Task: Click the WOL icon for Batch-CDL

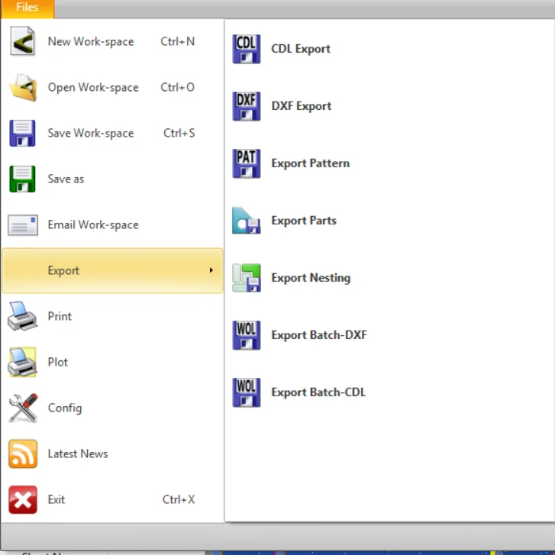Action: tap(247, 392)
